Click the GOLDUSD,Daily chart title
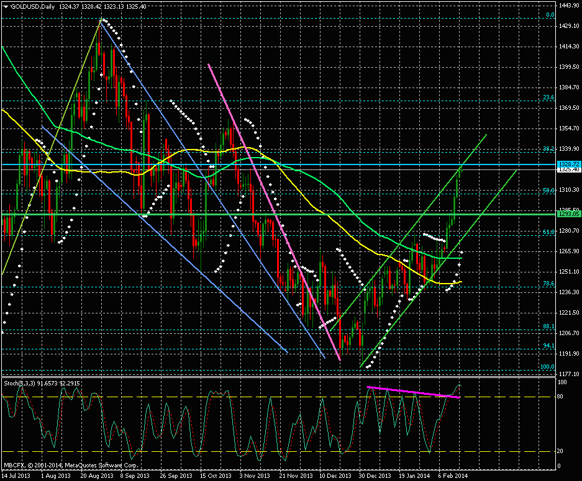The width and height of the screenshot is (582, 481). 32,7
